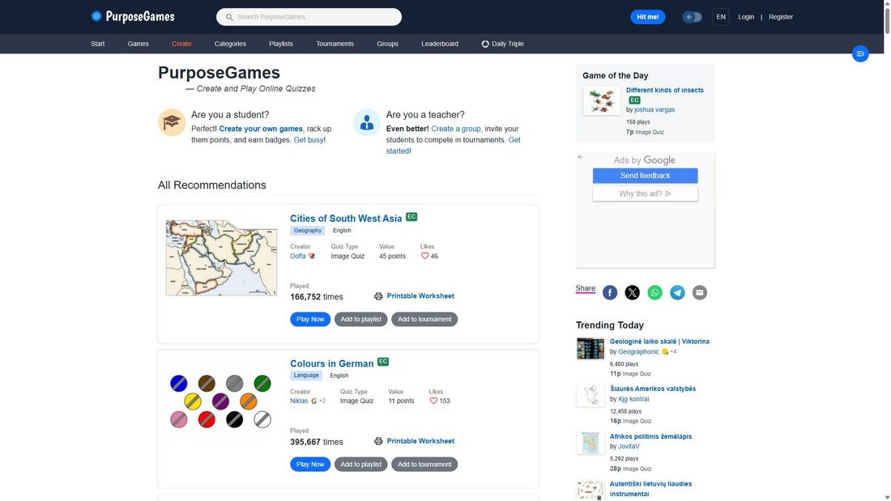Open the blue sidebar menu icon

point(860,54)
